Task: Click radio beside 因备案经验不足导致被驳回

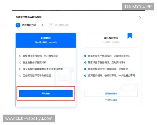Action: tap(20, 76)
